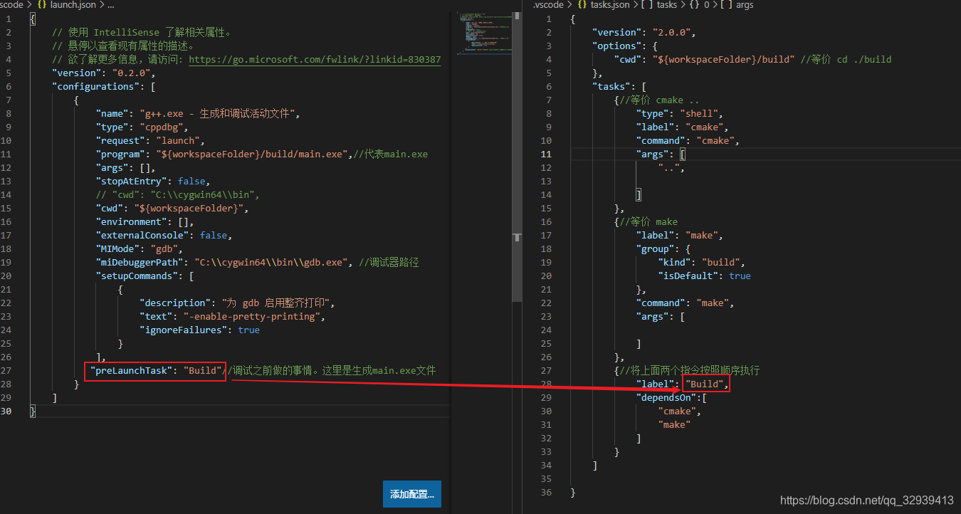Click the curly-brace icon beside tasks.json

581,5
